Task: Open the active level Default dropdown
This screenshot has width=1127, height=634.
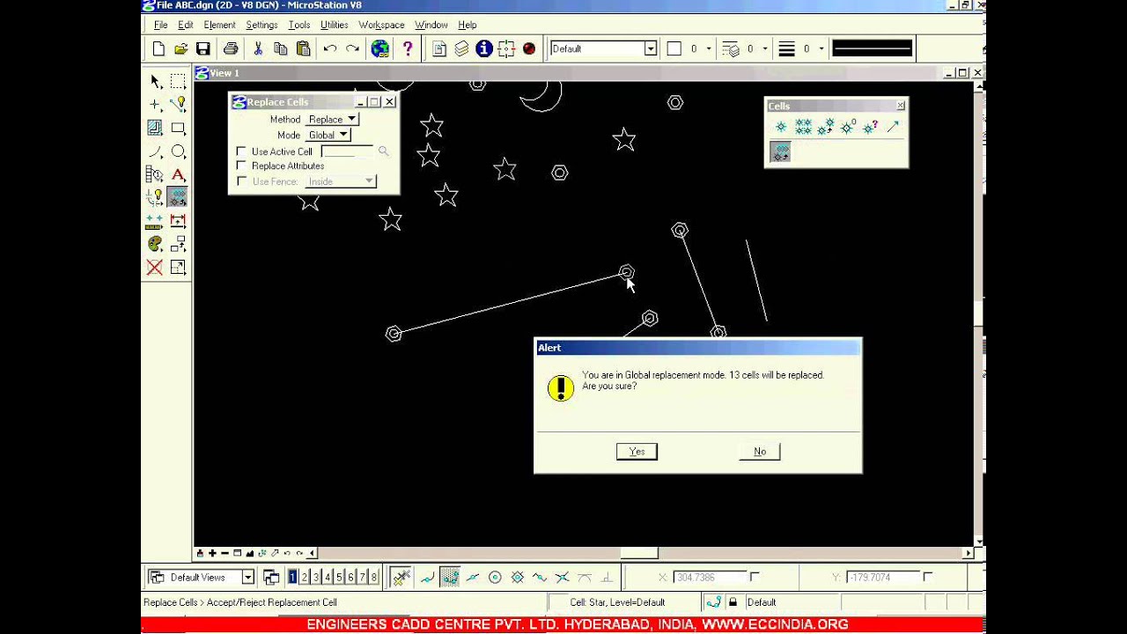Action: [651, 48]
